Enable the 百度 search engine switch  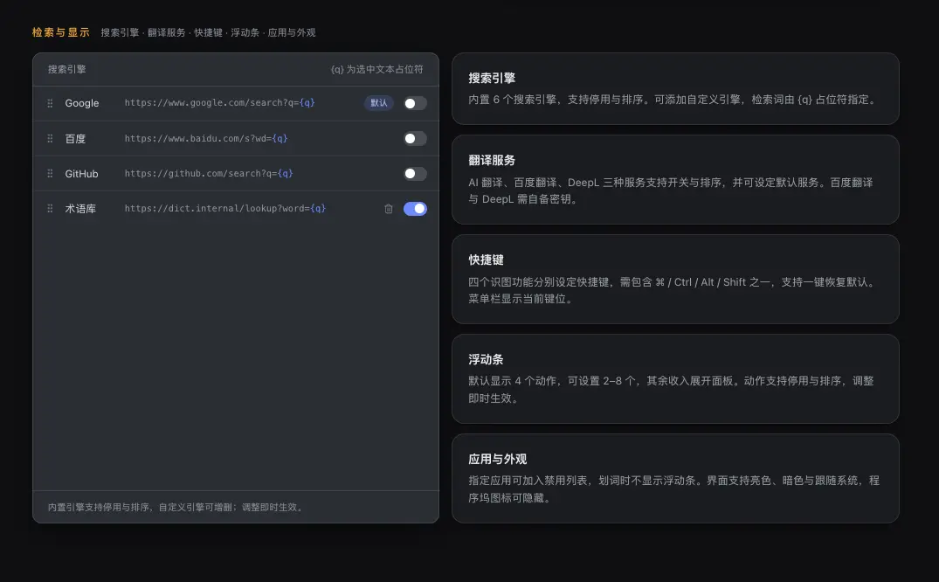click(x=415, y=138)
